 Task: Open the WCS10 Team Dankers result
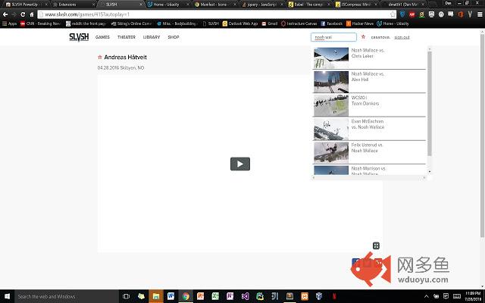(x=370, y=105)
